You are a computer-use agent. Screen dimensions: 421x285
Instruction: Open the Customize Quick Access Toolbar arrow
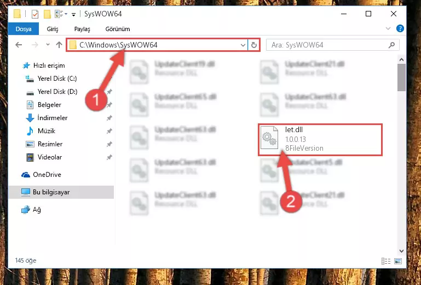tap(73, 14)
